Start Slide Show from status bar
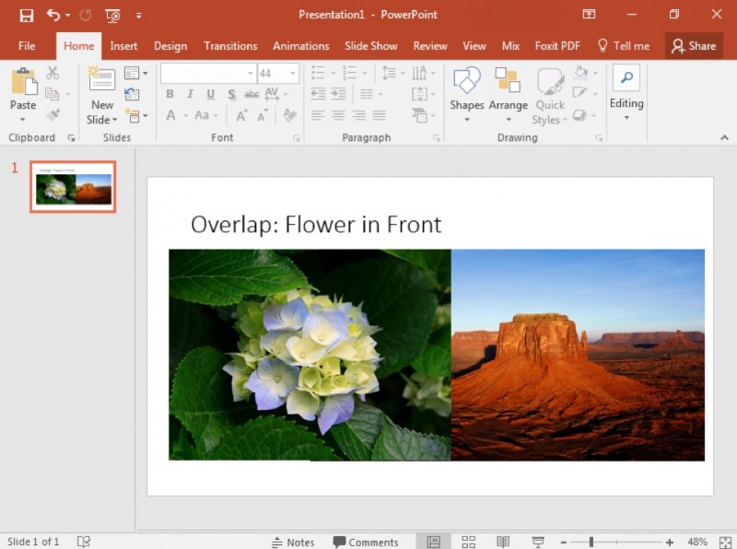Viewport: 737px width, 549px height. pyautogui.click(x=538, y=542)
